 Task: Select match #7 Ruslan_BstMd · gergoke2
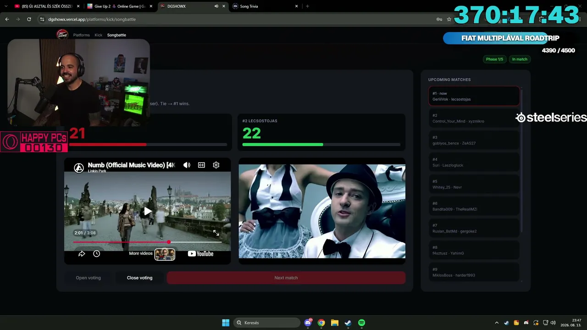coord(474,228)
